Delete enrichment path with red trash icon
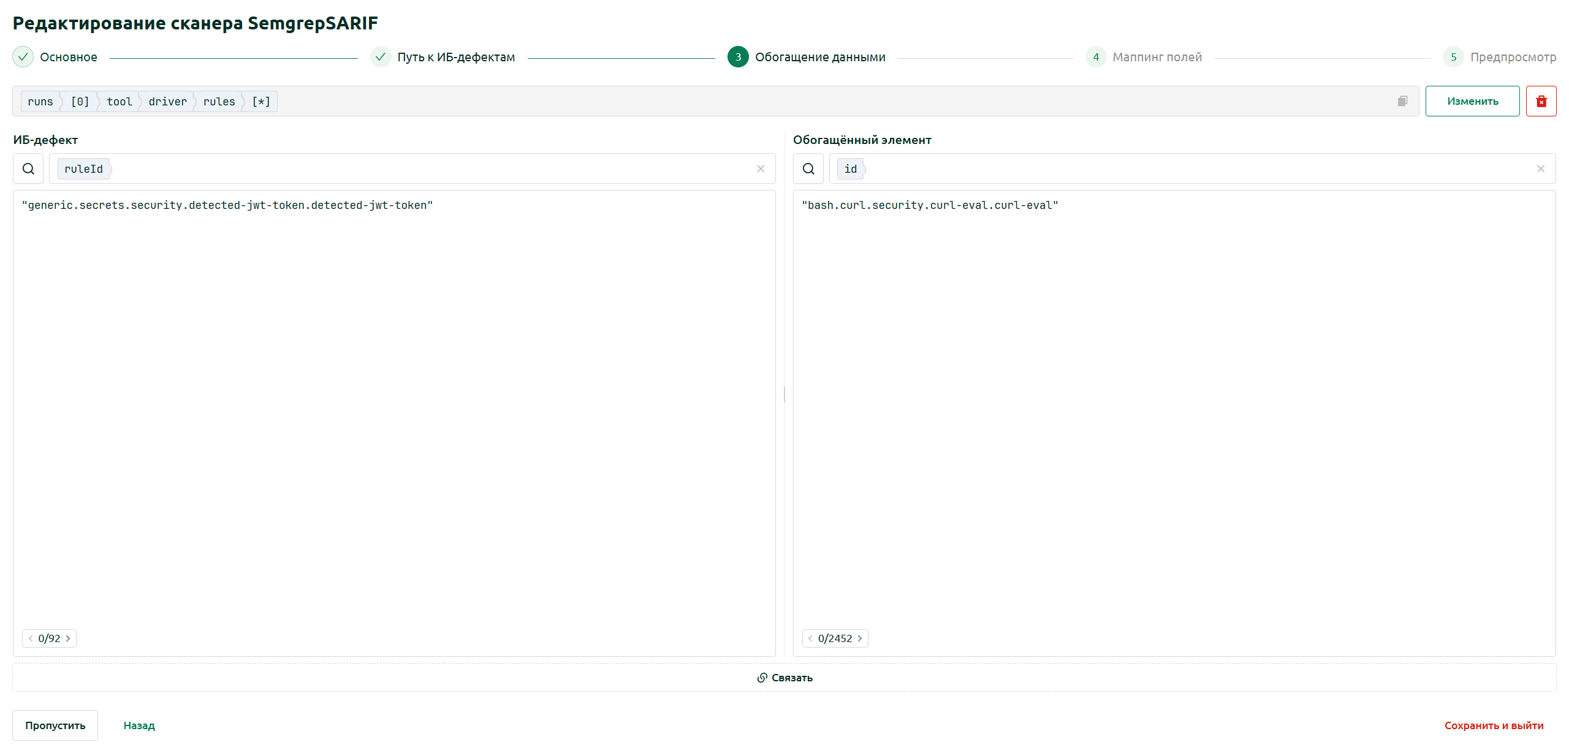1569x753 pixels. (1541, 101)
